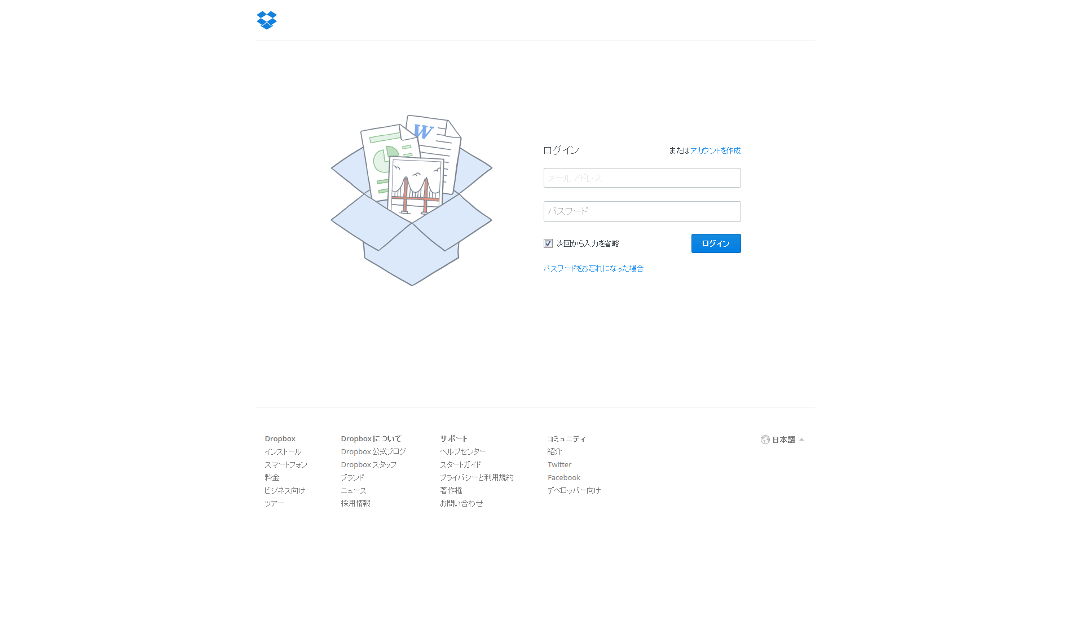Open the Dropbox 公式ブログ link
Screen dimensions: 1071x621
(373, 452)
